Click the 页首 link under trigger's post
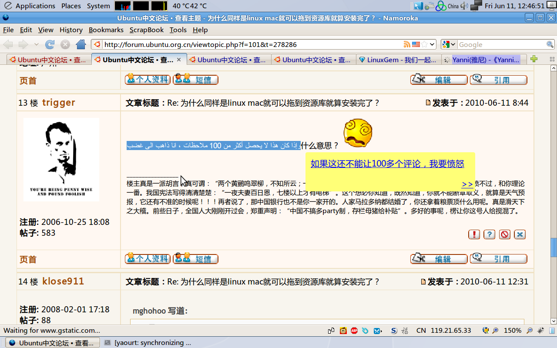 (x=28, y=260)
